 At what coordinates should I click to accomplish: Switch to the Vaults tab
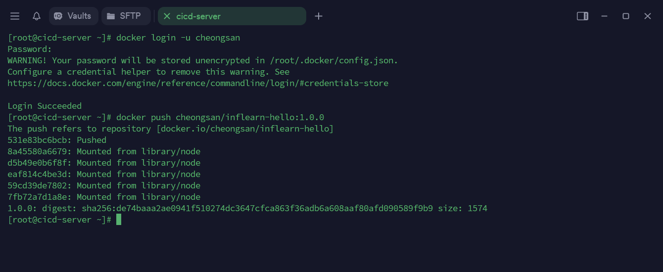point(74,16)
